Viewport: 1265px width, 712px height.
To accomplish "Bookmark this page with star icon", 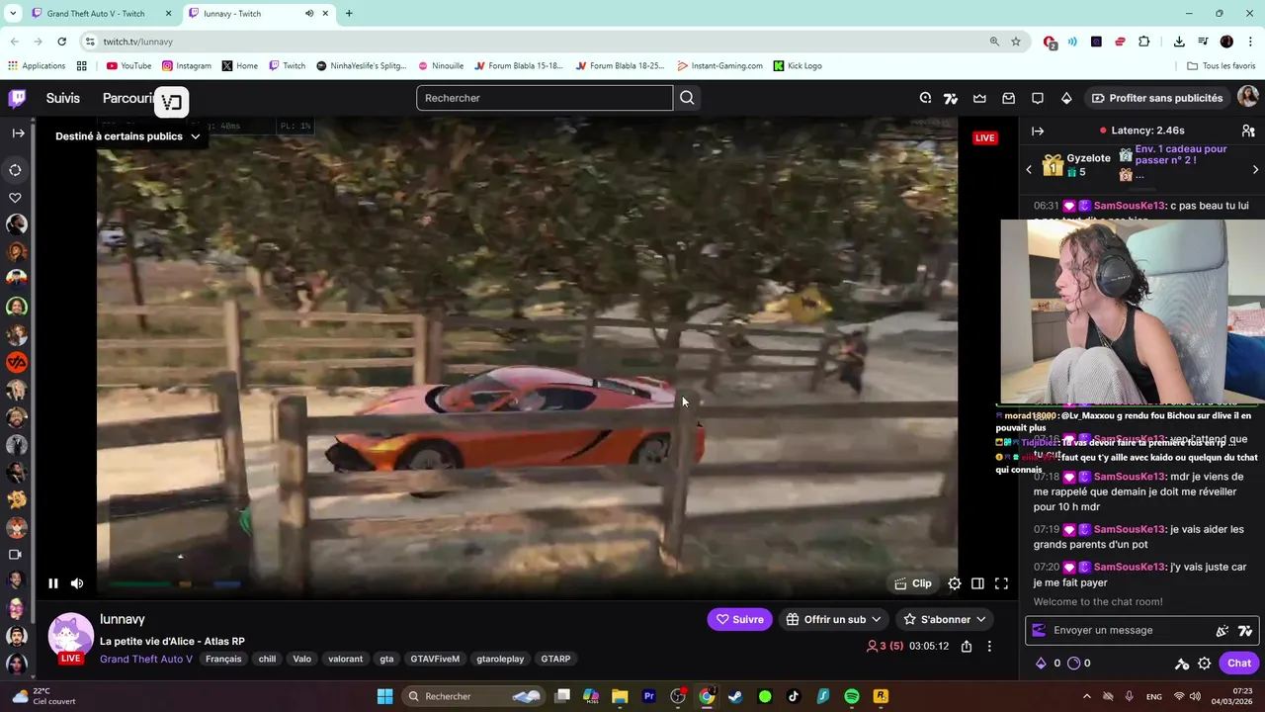I will point(1016,42).
